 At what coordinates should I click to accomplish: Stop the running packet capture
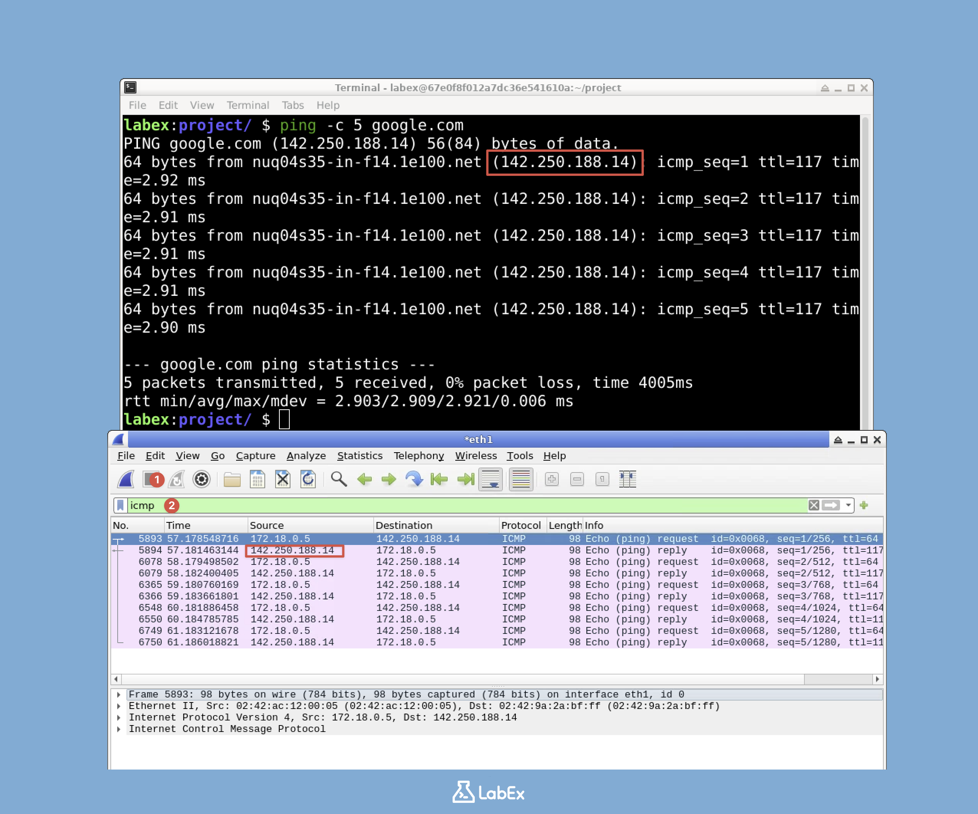151,479
